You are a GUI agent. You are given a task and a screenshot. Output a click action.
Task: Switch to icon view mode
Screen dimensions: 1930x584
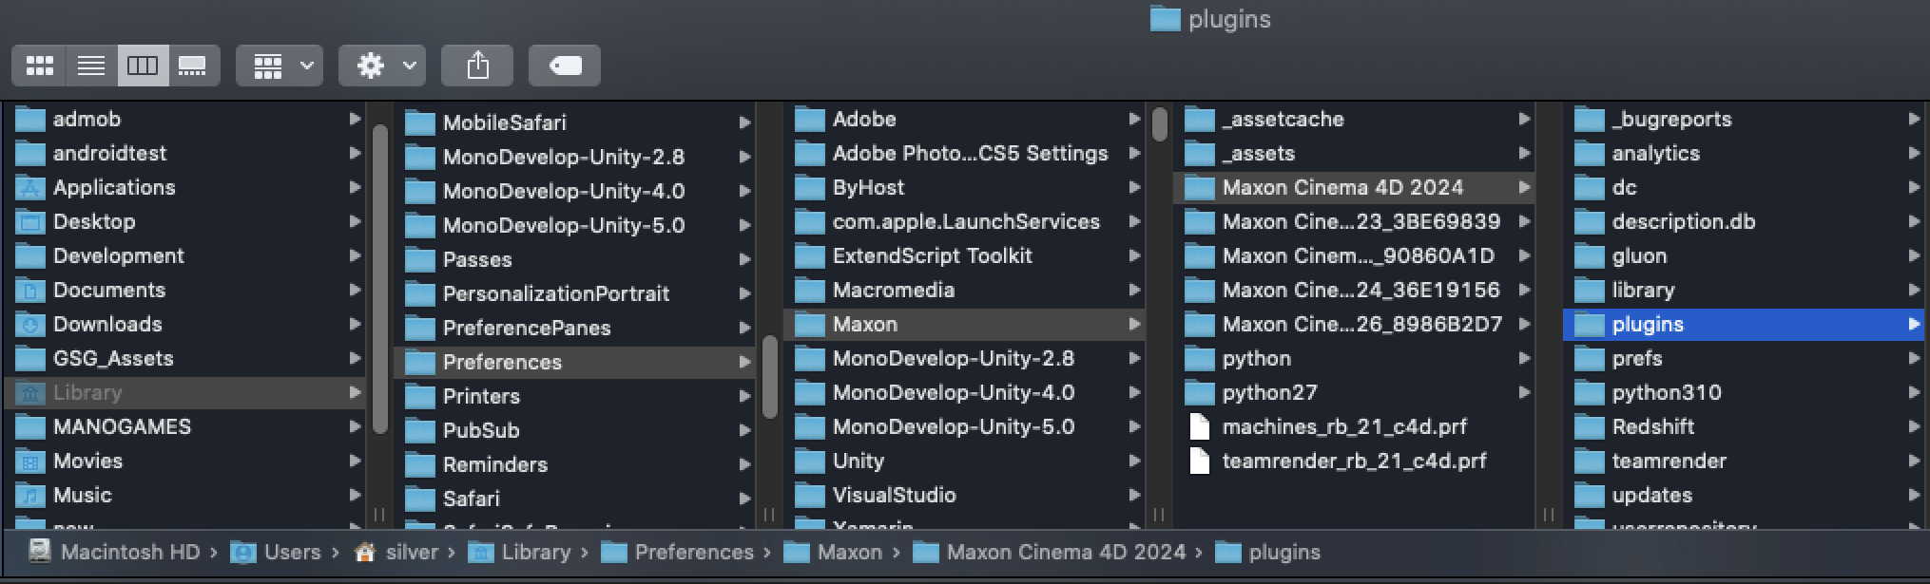39,66
